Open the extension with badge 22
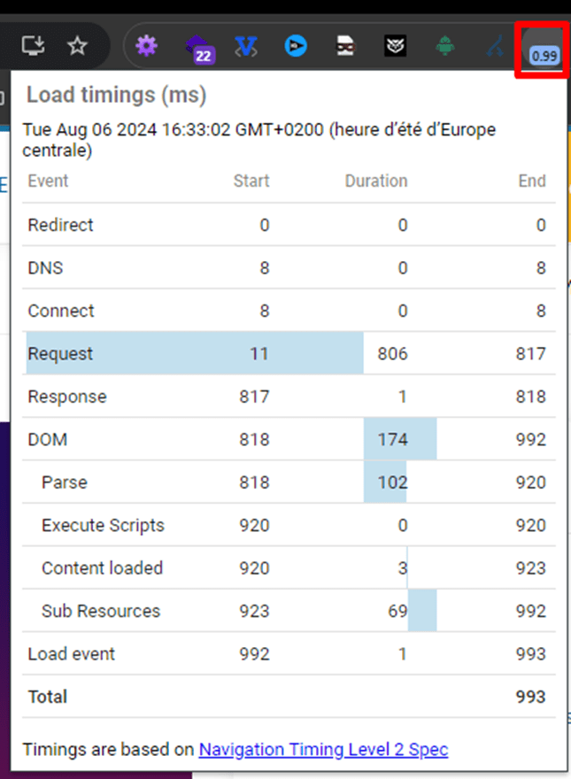Viewport: 571px width, 779px height. coord(197,47)
